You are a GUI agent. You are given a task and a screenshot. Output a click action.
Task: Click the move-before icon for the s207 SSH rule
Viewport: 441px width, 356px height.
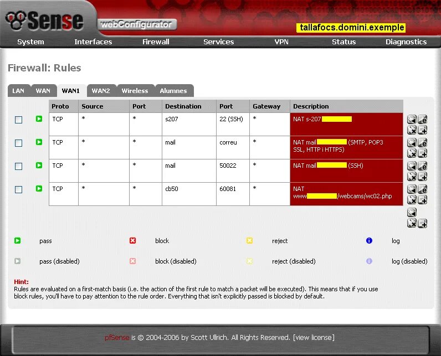(x=412, y=120)
